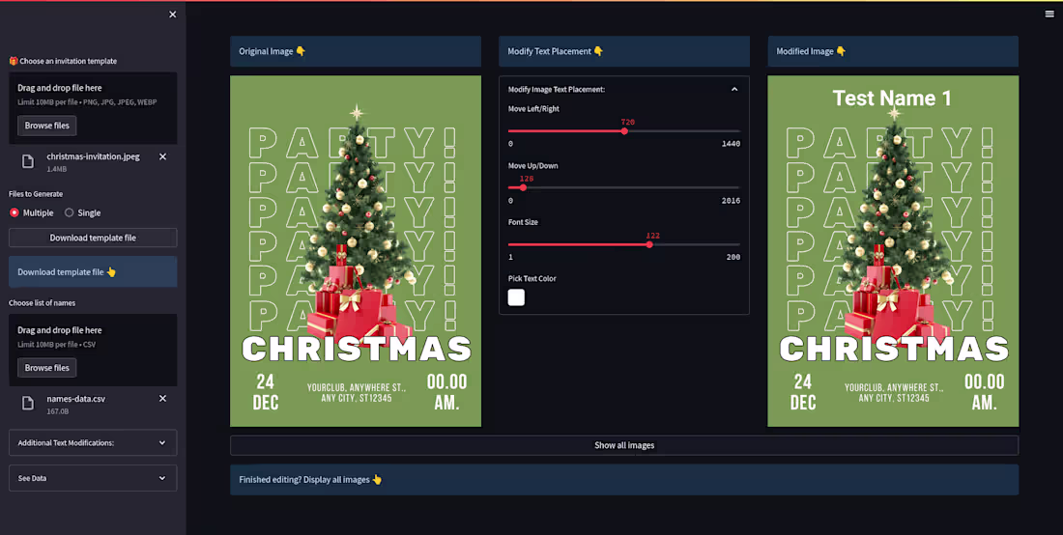Click 'Finished editing? Display all images' banner
The height and width of the screenshot is (535, 1063).
[623, 479]
